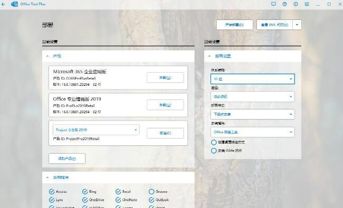The height and width of the screenshot is (208, 343).
Task: Click the Office 专业增强版 2019 title
Action: 77,99
